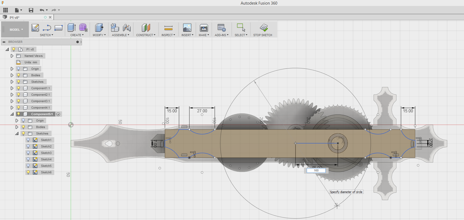Expand Component2:1 in browser
Screen dimensions: 464x220
coord(12,95)
